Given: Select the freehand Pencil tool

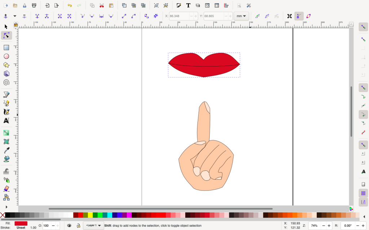Looking at the screenshot, I should 6,103.
